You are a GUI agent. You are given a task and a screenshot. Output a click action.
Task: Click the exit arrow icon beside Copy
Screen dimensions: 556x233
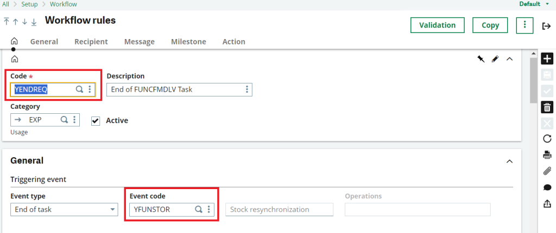[x=546, y=26]
